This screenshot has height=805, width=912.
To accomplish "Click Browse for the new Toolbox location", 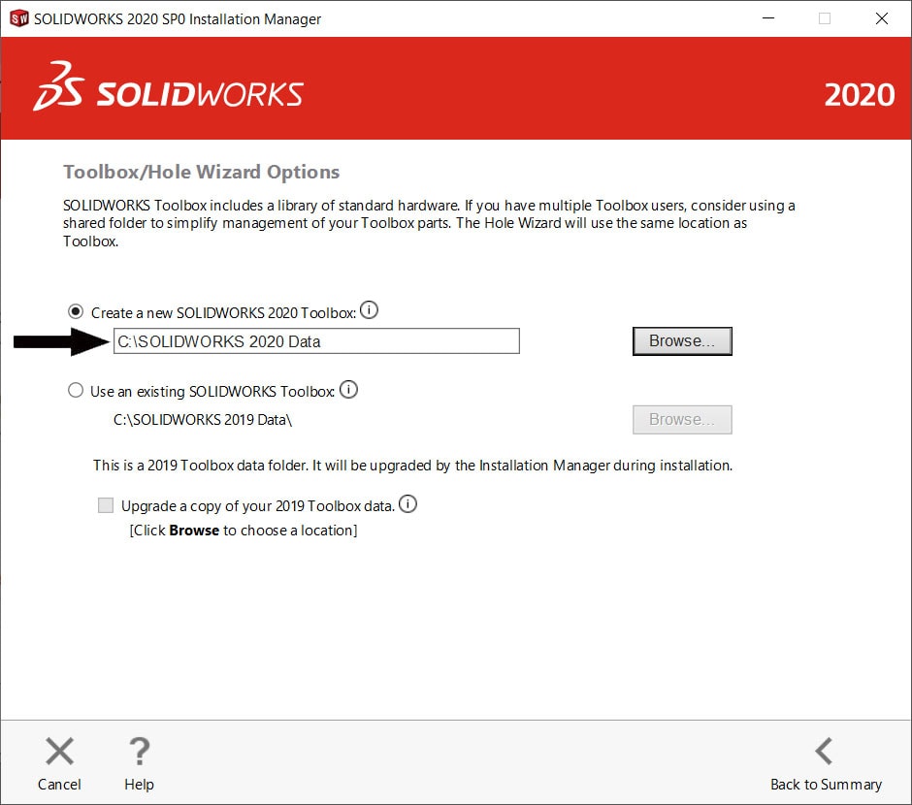I will [x=682, y=340].
